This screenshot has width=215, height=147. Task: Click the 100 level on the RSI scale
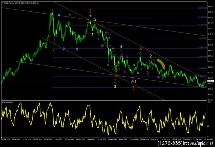(209, 102)
